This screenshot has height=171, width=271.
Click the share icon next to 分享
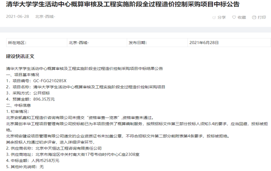214,17
